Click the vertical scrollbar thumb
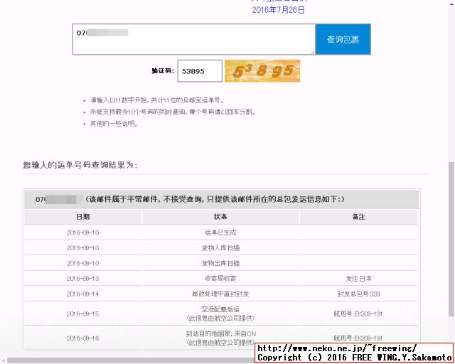 point(451,239)
